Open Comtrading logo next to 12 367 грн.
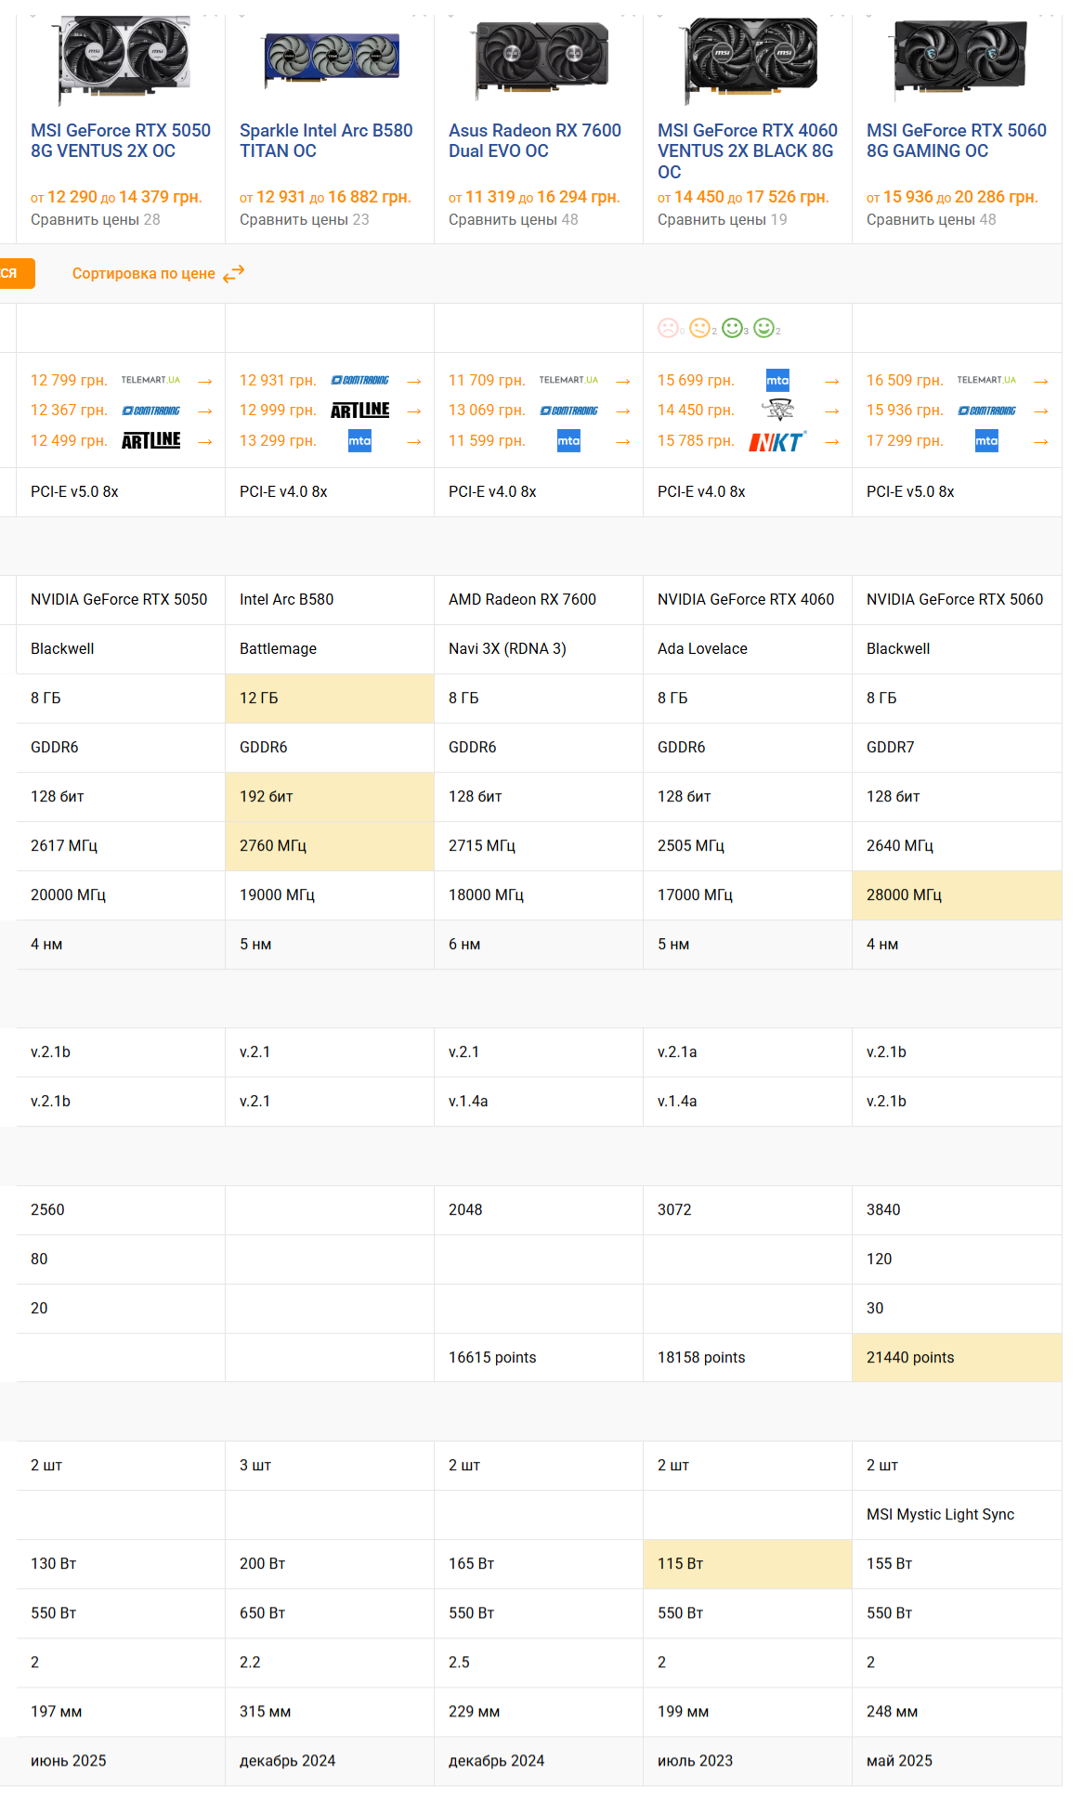 pos(150,411)
